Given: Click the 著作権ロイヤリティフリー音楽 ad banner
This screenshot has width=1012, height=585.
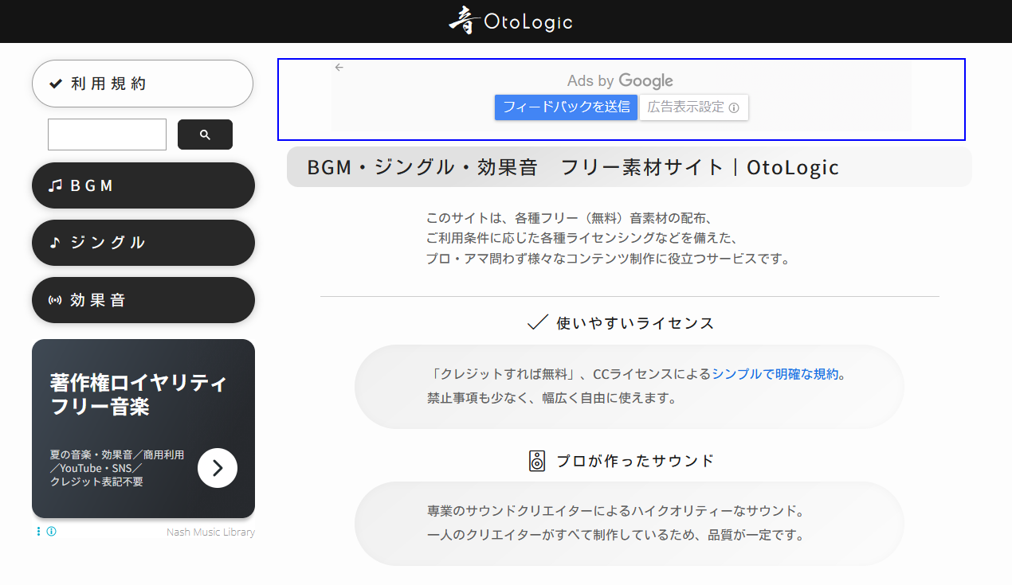Looking at the screenshot, I should pyautogui.click(x=143, y=427).
